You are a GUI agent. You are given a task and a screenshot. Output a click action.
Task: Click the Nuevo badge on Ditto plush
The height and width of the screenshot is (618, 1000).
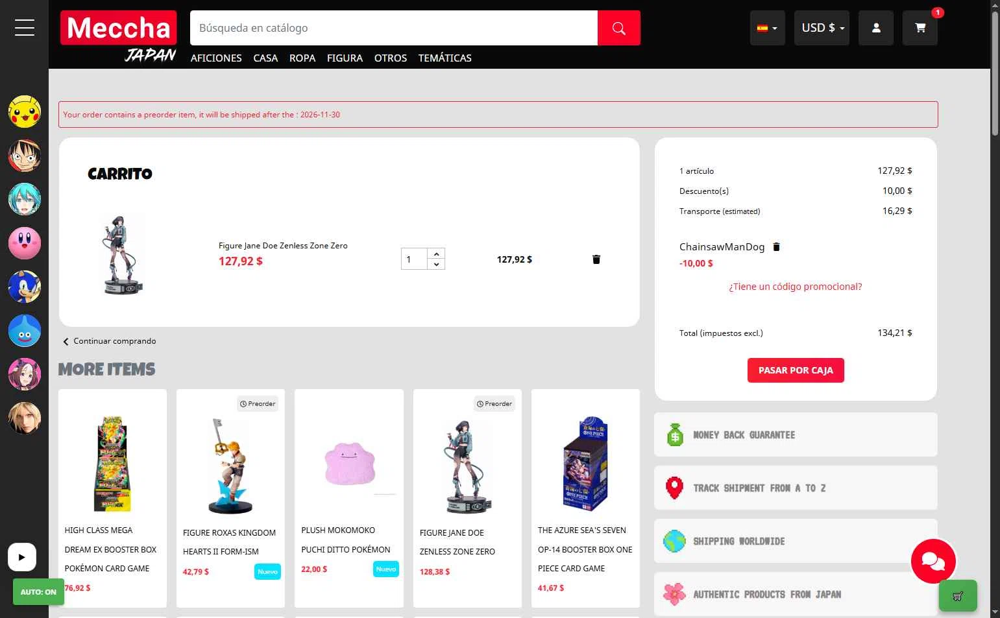[386, 569]
